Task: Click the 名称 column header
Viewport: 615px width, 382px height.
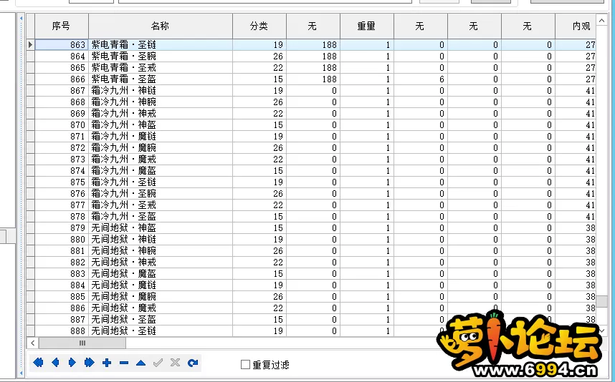Action: click(161, 26)
